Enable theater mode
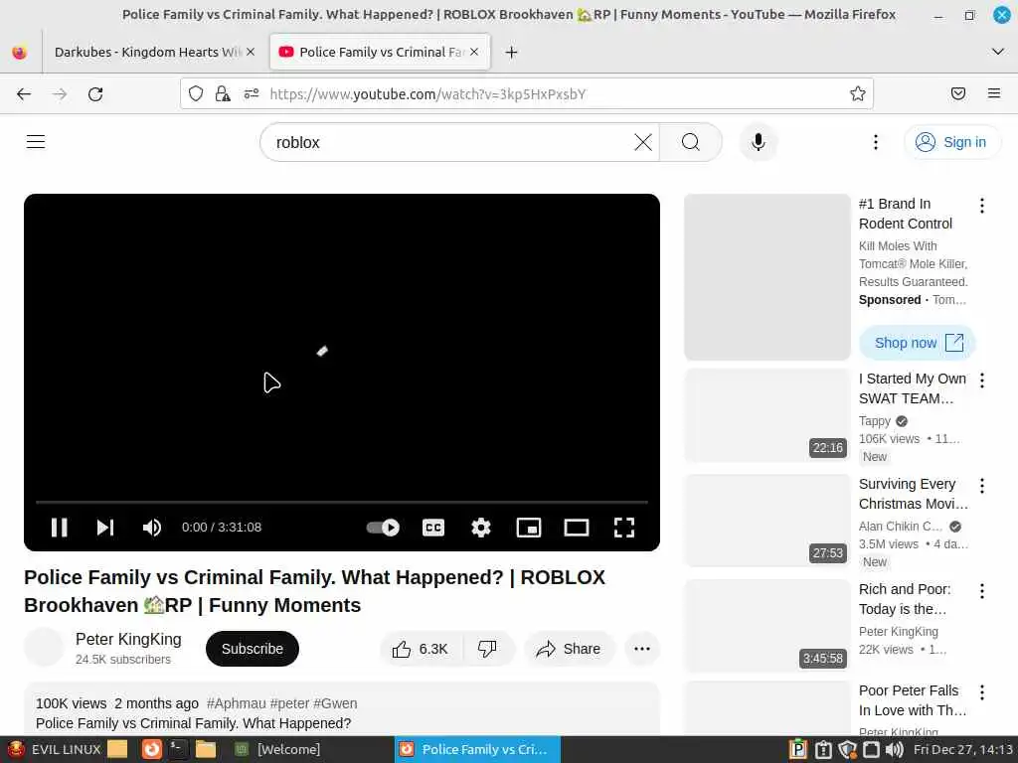The image size is (1018, 763). (577, 528)
